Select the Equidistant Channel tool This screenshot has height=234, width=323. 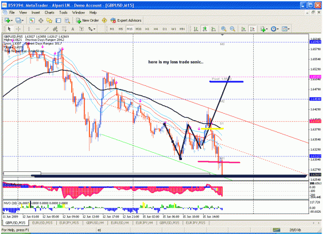tap(55, 29)
